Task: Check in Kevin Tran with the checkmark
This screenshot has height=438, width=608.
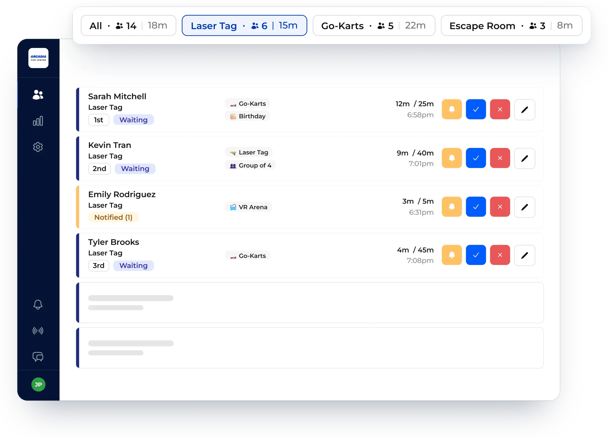Action: click(x=476, y=158)
